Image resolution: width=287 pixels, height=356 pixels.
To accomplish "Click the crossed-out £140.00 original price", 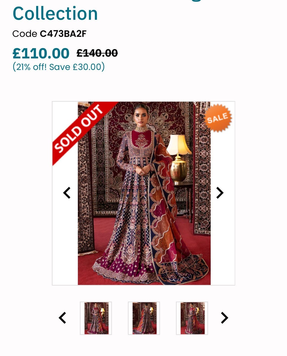I will coord(97,53).
